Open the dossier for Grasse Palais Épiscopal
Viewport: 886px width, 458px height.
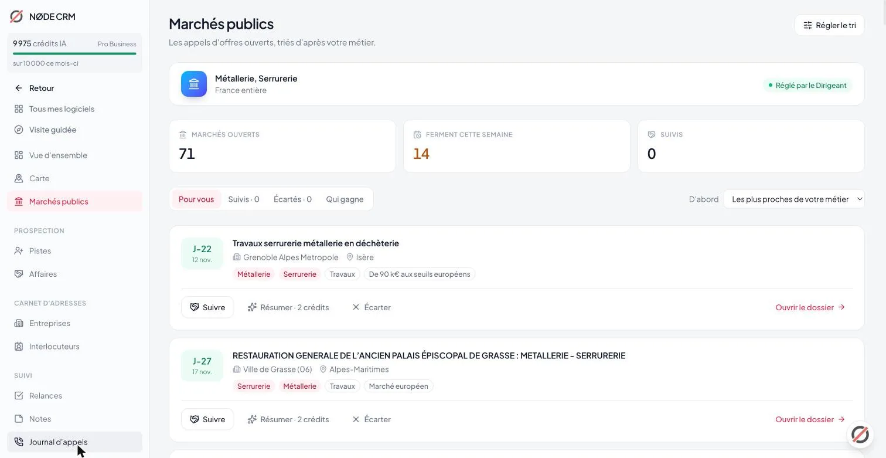810,419
